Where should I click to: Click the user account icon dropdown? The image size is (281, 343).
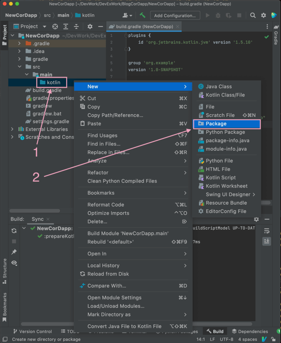[x=127, y=15]
